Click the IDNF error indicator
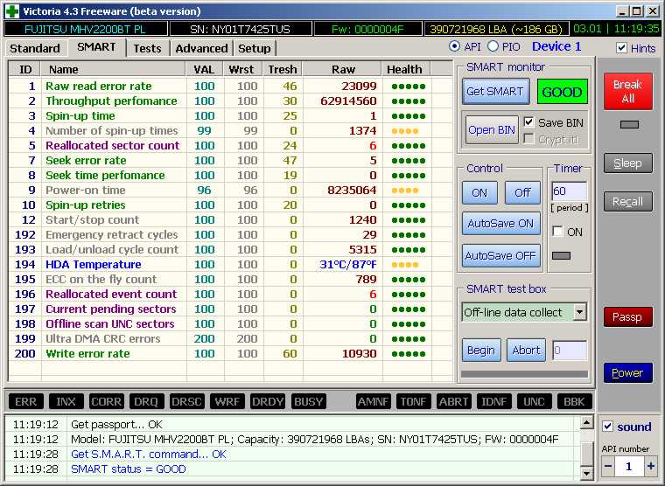The height and width of the screenshot is (486, 665). click(493, 401)
